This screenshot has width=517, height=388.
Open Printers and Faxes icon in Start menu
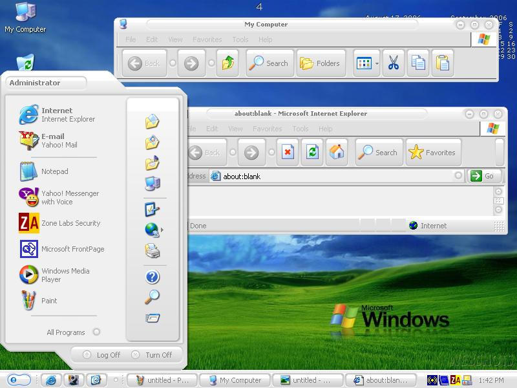point(153,251)
